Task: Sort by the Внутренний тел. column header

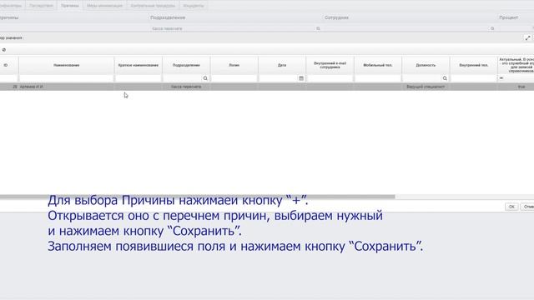Action: click(474, 65)
